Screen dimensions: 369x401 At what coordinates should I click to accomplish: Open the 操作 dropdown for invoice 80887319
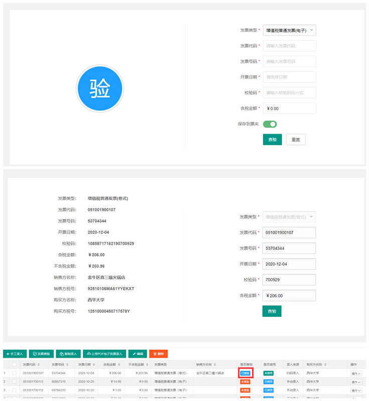[356, 382]
